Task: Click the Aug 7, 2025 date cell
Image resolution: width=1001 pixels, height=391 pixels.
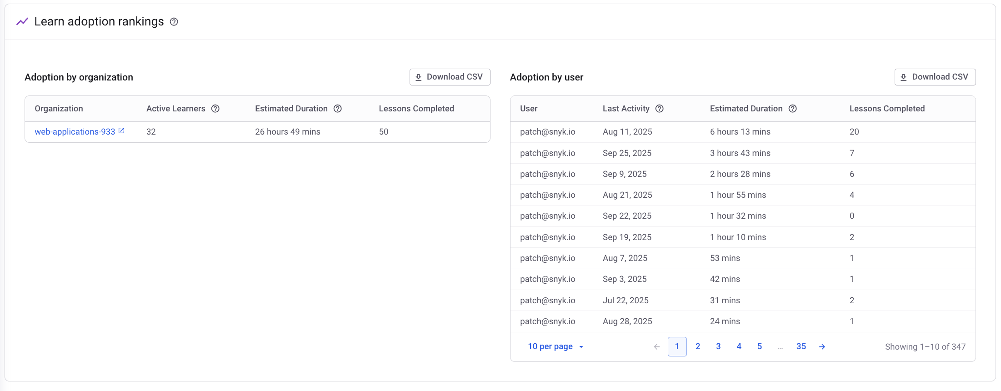Action: pyautogui.click(x=625, y=258)
